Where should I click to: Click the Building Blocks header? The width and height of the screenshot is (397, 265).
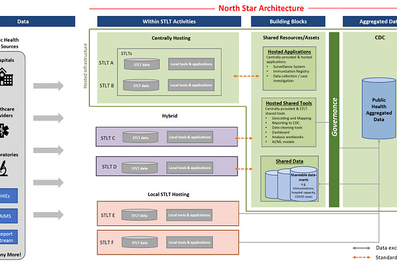click(x=288, y=22)
